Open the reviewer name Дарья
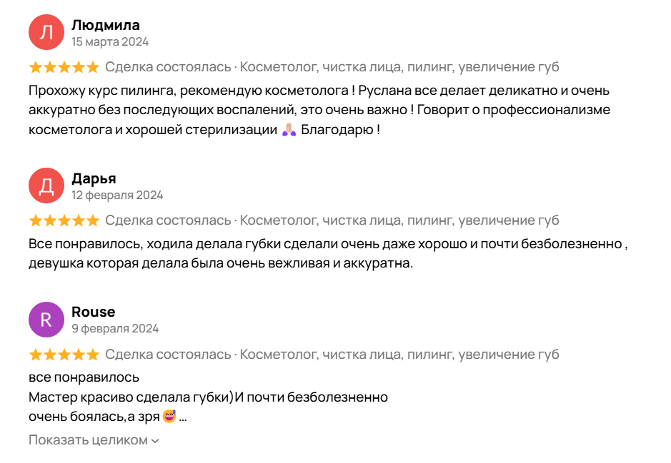Viewport: 671px width, 463px height. pos(94,178)
